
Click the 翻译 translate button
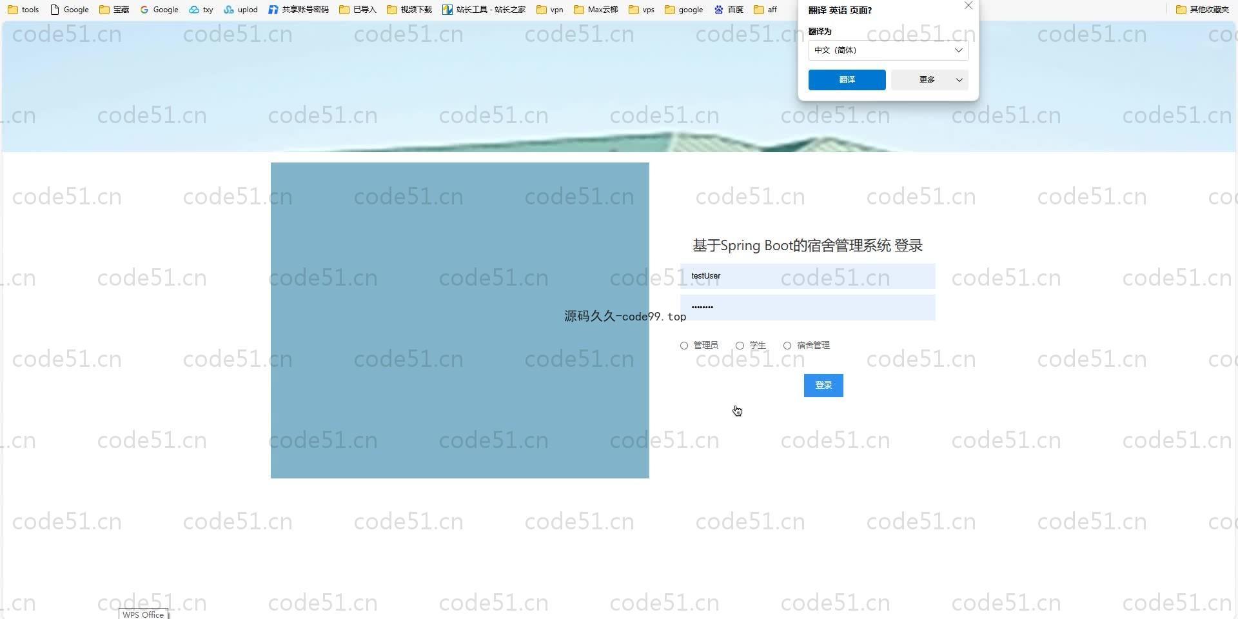pos(847,80)
